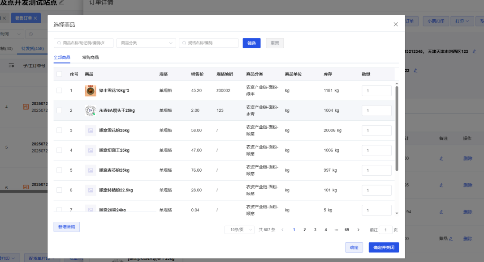This screenshot has width=484, height=262.
Task: Click 规格编码 z00002 cell
Action: [223, 90]
